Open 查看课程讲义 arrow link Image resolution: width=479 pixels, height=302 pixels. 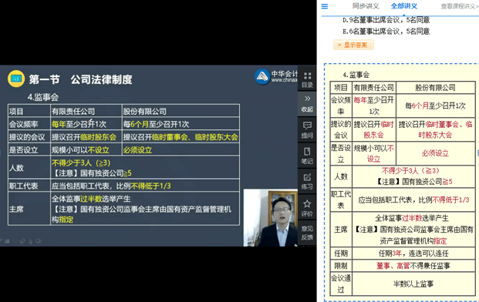click(460, 6)
